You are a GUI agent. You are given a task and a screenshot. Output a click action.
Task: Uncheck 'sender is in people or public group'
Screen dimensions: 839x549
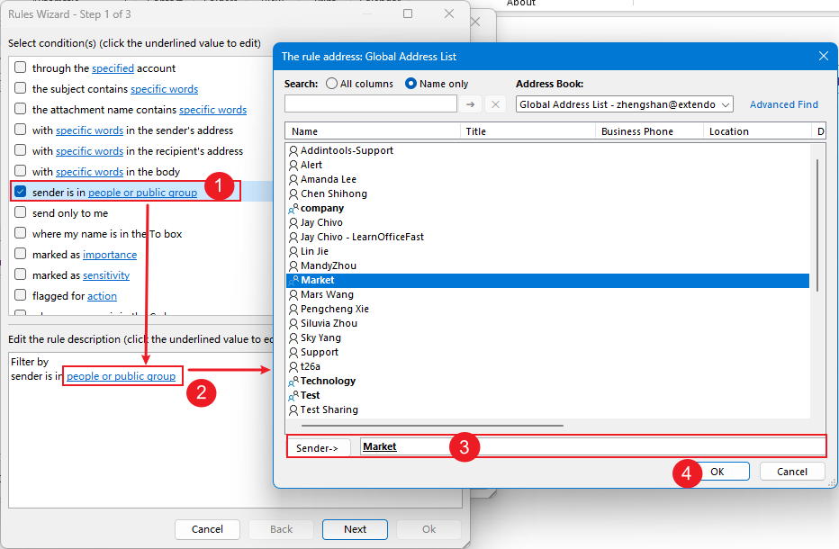pos(21,192)
